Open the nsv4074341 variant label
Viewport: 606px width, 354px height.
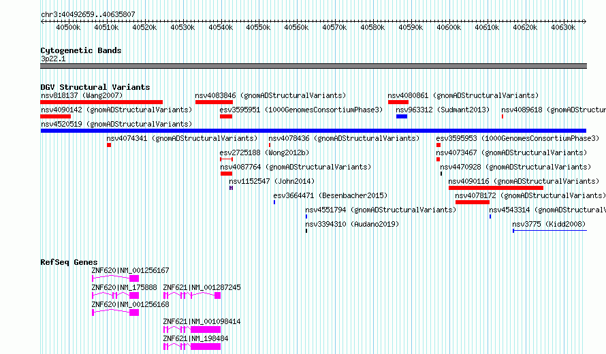[x=182, y=138]
